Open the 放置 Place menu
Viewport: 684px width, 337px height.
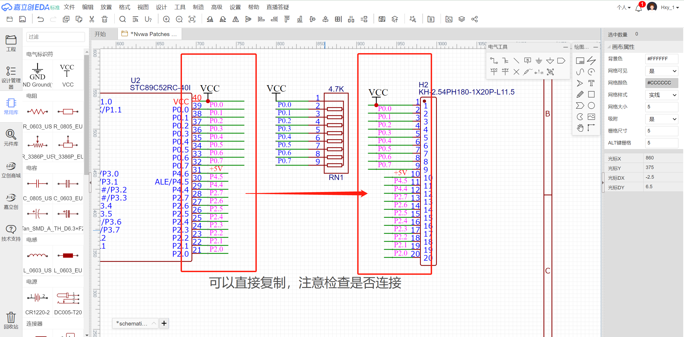pyautogui.click(x=106, y=7)
